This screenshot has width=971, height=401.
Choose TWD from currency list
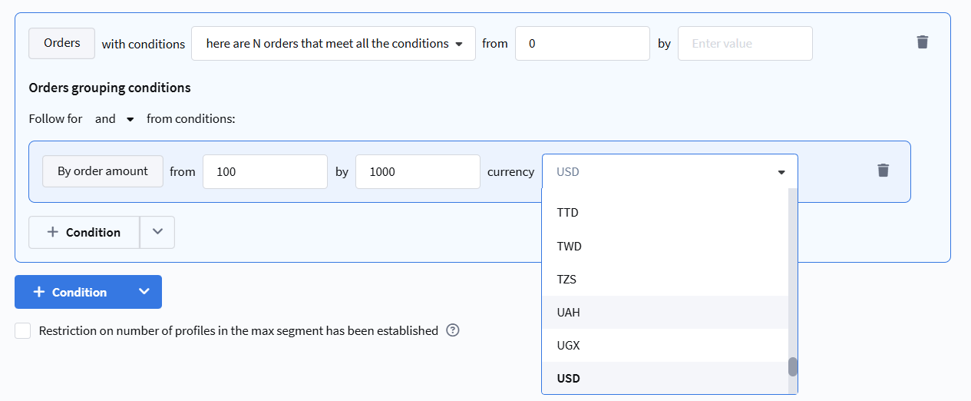(569, 247)
